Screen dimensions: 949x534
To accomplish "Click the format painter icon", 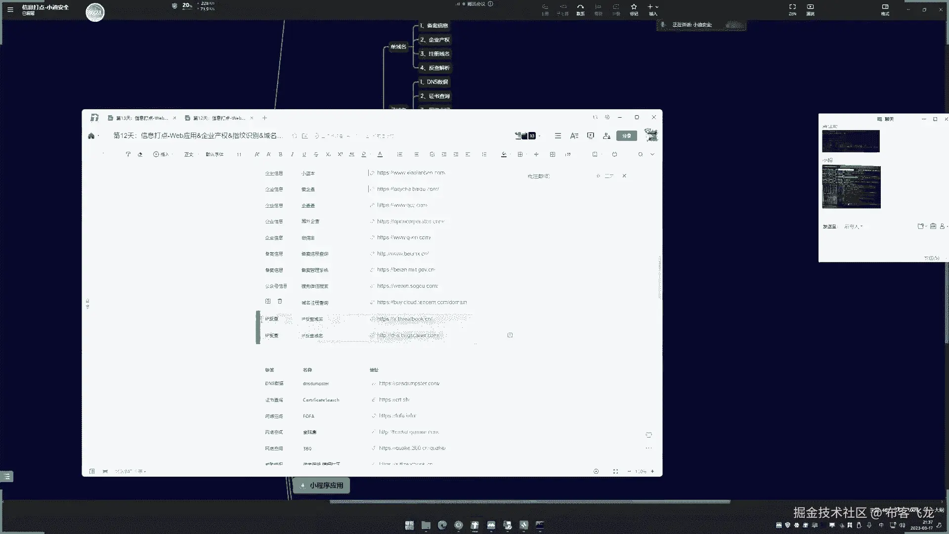I will 128,154.
